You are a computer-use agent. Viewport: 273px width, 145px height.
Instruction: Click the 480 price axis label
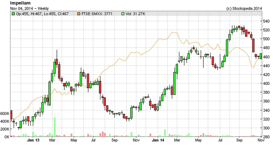[x=266, y=48]
